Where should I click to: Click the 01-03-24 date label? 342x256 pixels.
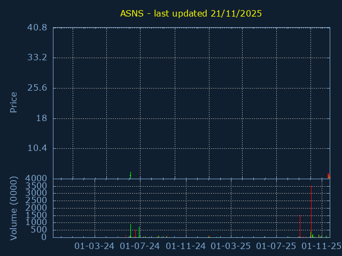(95, 246)
